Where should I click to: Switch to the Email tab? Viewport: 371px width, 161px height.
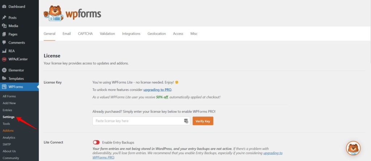[x=67, y=34]
